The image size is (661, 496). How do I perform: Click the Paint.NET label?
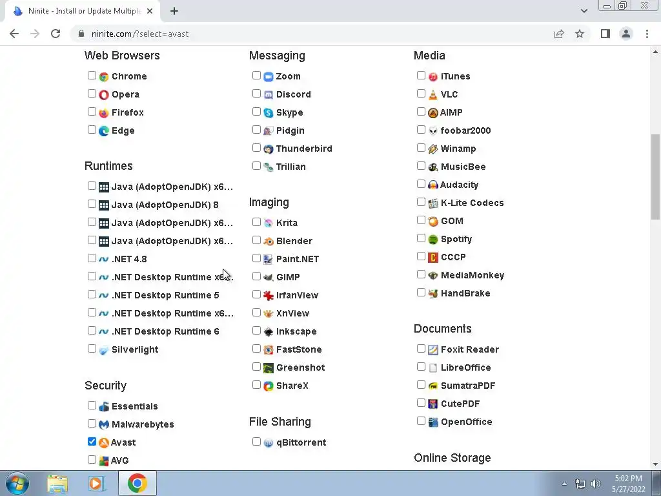pos(297,259)
